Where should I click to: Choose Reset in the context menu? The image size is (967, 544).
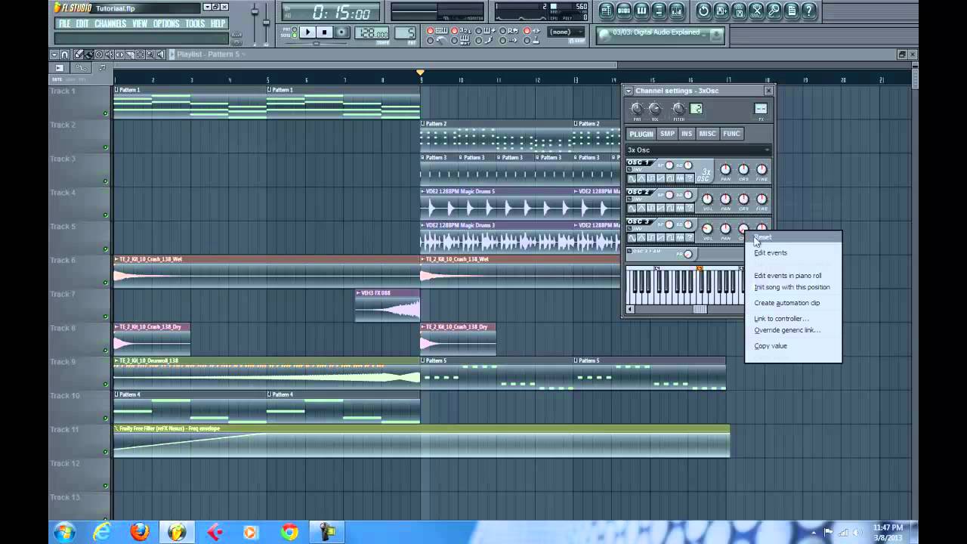pos(793,237)
